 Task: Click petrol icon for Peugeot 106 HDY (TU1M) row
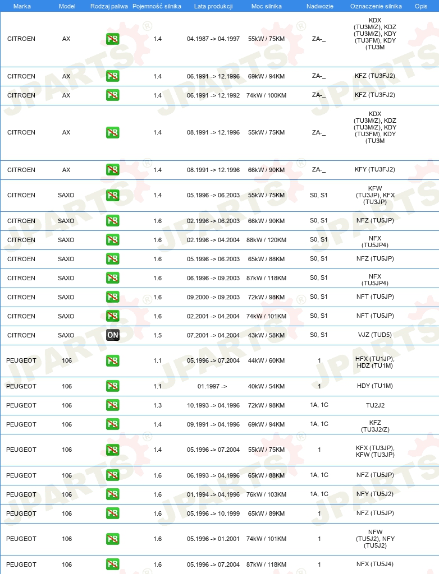tap(113, 386)
